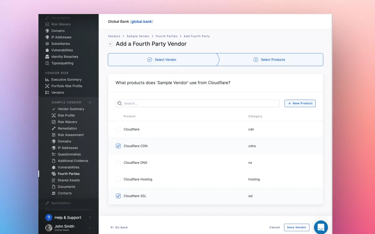Expand the Help & Support chevron
The height and width of the screenshot is (234, 375).
pyautogui.click(x=90, y=217)
